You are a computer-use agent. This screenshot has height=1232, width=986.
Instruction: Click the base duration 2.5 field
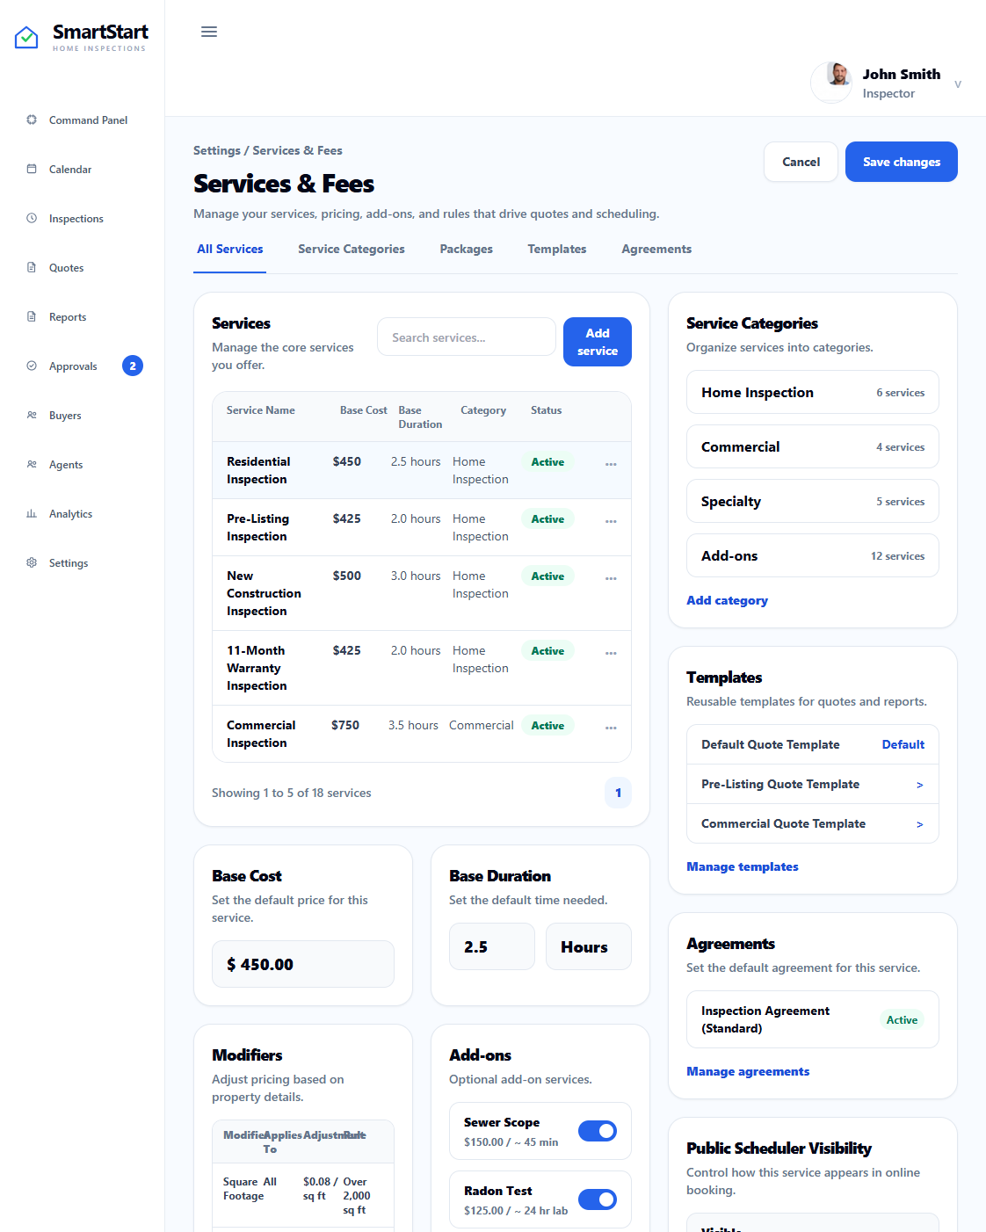click(492, 946)
